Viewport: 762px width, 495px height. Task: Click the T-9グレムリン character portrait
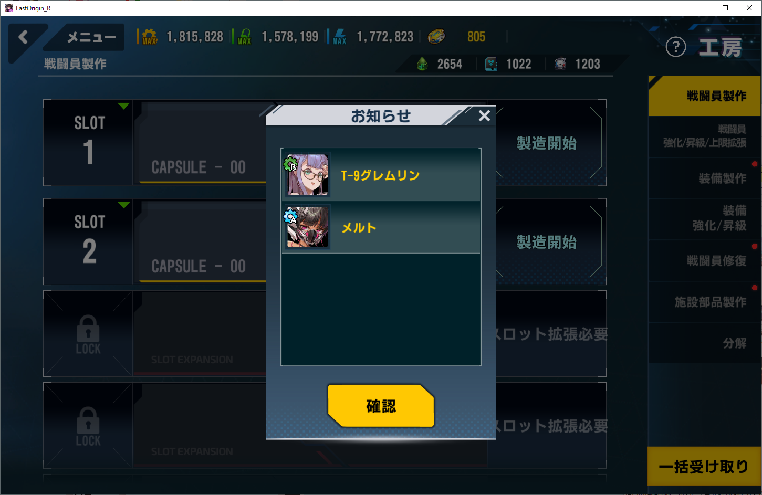point(308,174)
